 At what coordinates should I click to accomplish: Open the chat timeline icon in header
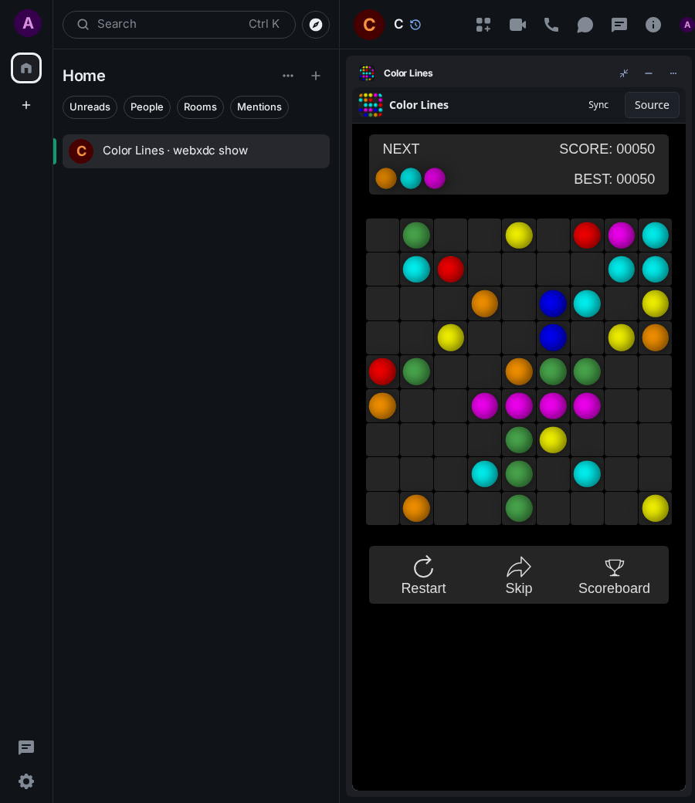(619, 25)
